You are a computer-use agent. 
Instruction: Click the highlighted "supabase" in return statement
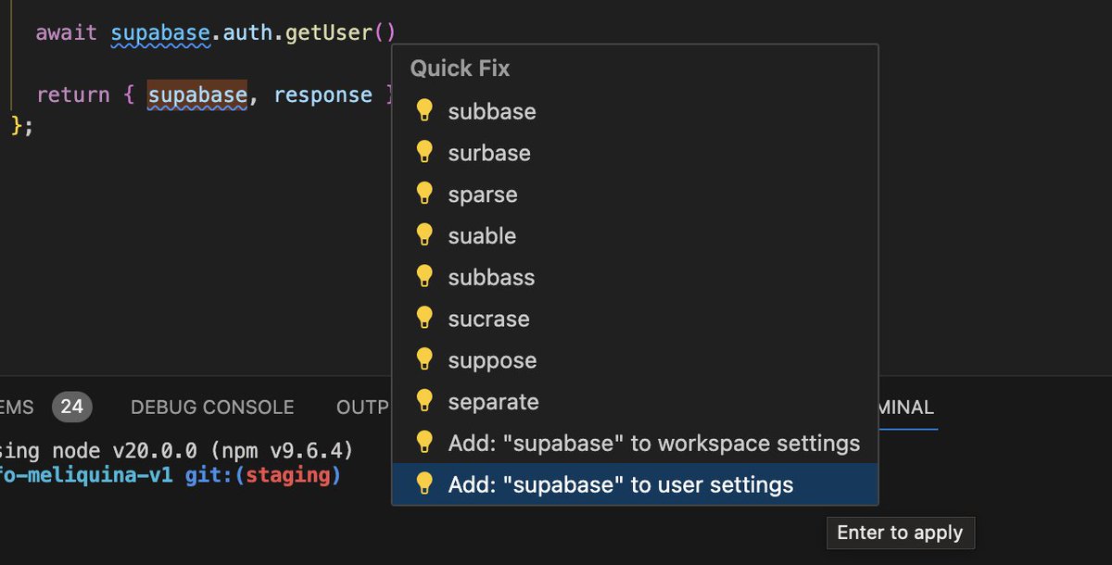(x=197, y=95)
